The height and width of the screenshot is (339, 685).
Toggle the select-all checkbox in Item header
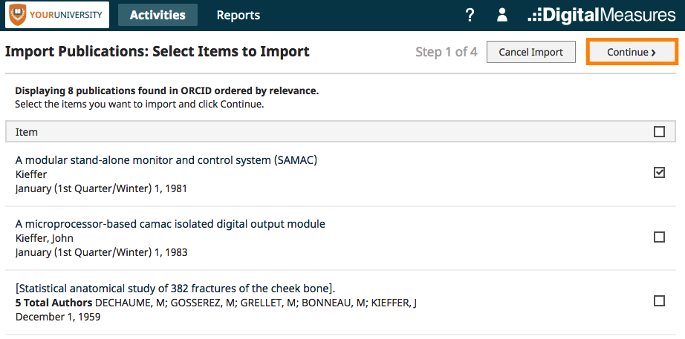coord(659,132)
